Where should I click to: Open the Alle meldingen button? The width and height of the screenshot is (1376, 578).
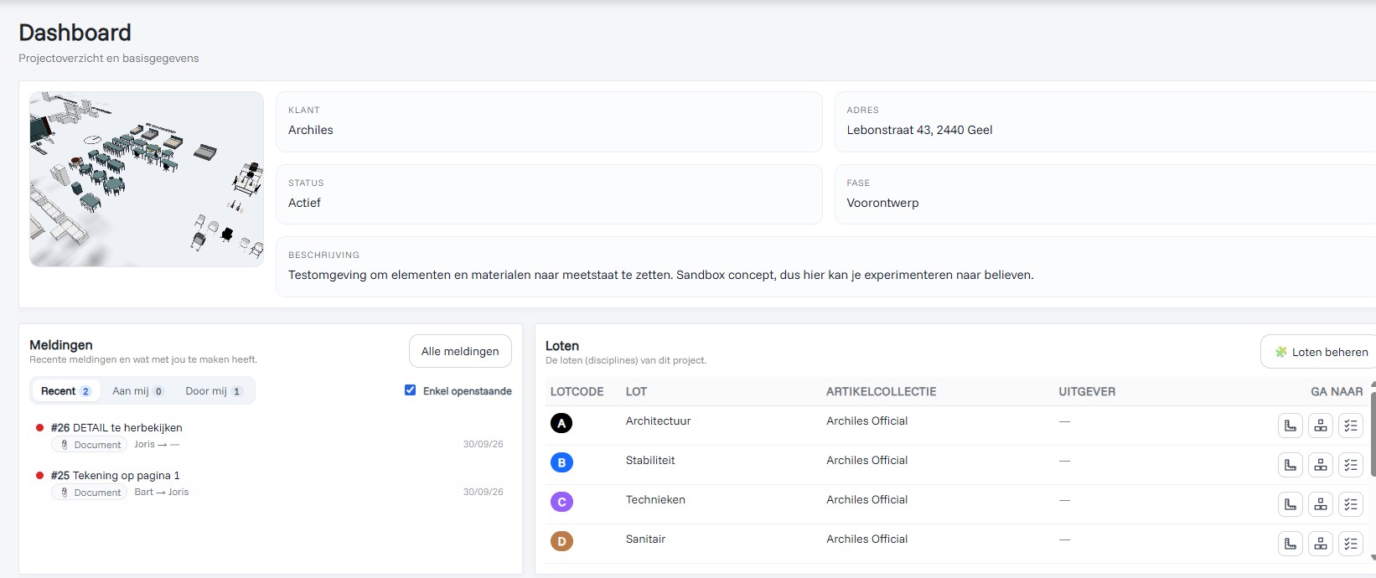(460, 351)
